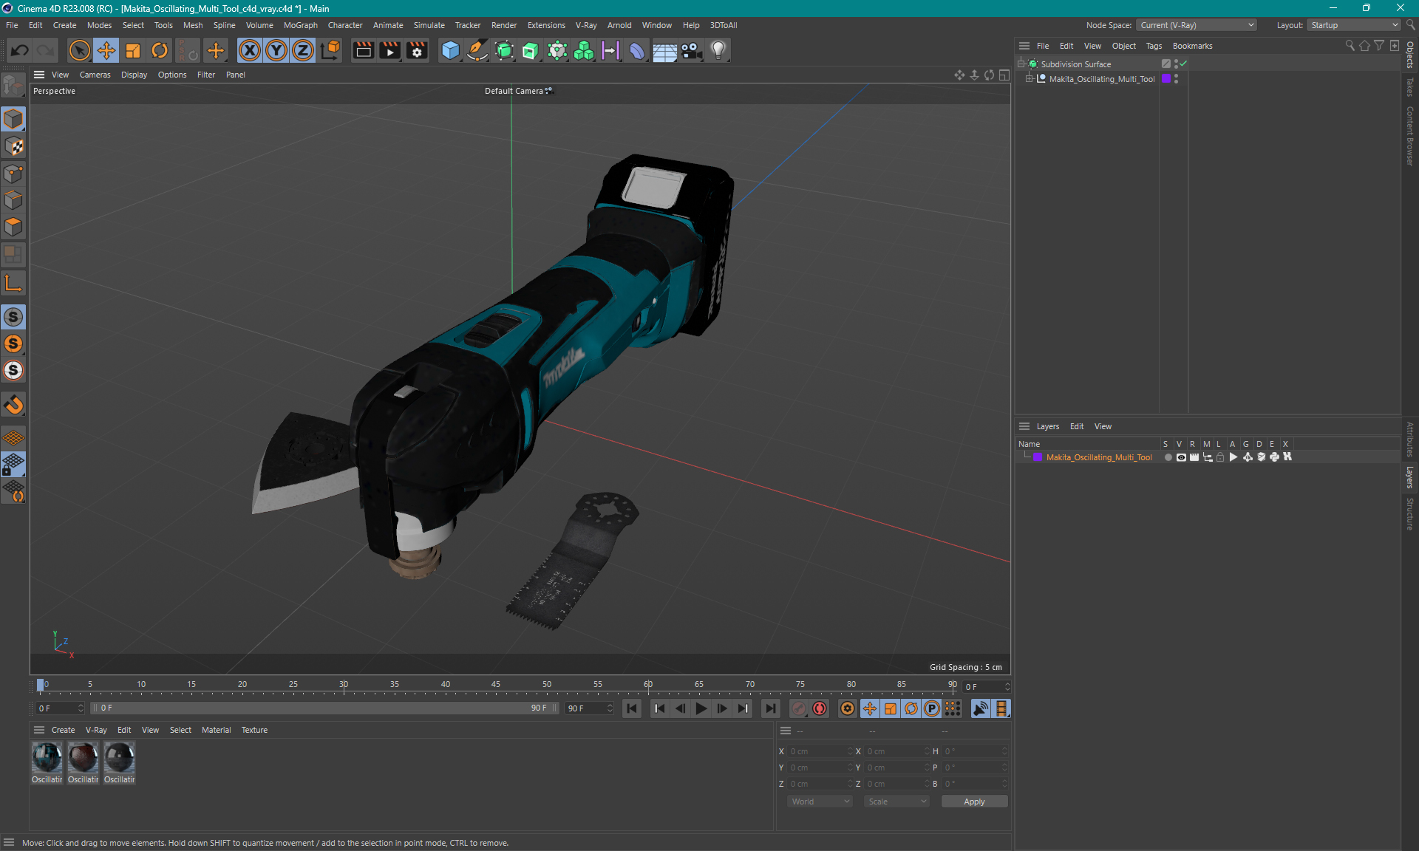Open Edit Render Settings

click(417, 50)
